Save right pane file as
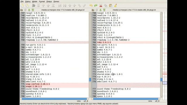This screenshot has width=187, height=105. coord(104,10)
